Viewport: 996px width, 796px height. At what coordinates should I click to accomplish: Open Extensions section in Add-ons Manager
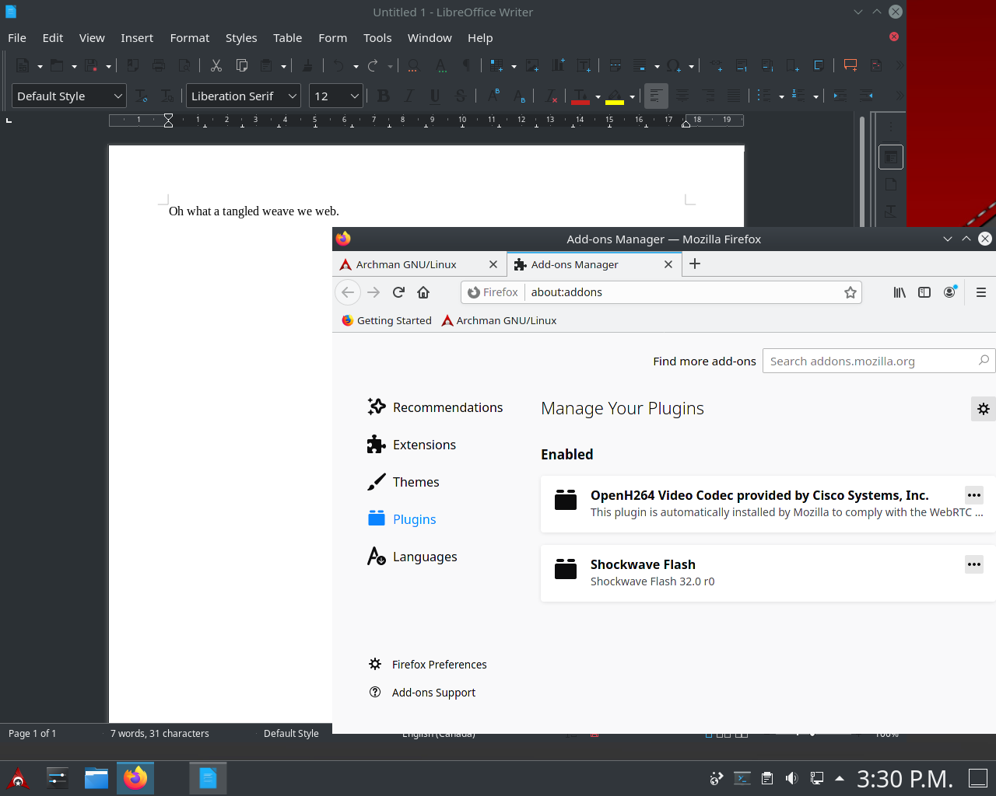tap(411, 445)
